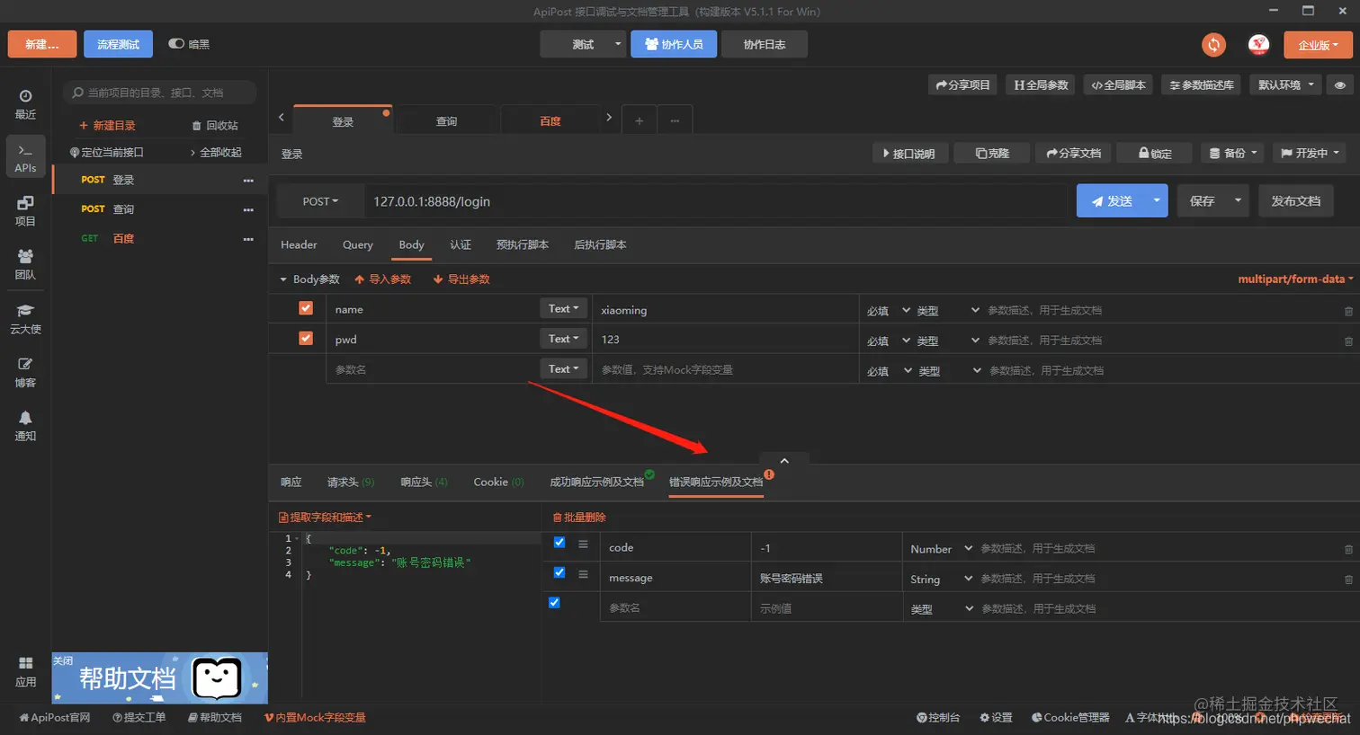This screenshot has height=735, width=1360.
Task: Select the APIs sidebar icon
Action: [x=25, y=157]
